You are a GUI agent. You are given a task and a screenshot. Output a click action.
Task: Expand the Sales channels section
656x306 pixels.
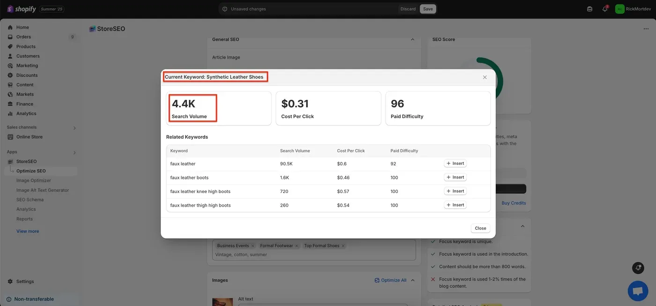tap(75, 128)
